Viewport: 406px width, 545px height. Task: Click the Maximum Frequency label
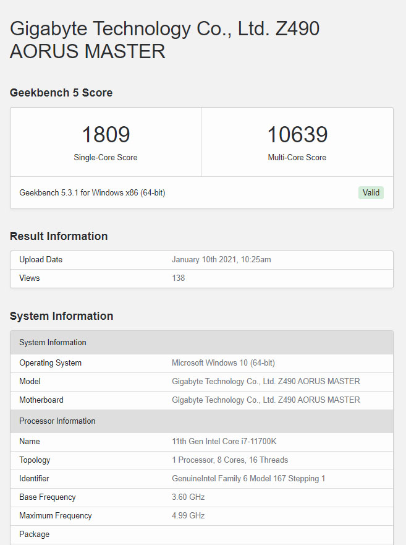(x=56, y=515)
